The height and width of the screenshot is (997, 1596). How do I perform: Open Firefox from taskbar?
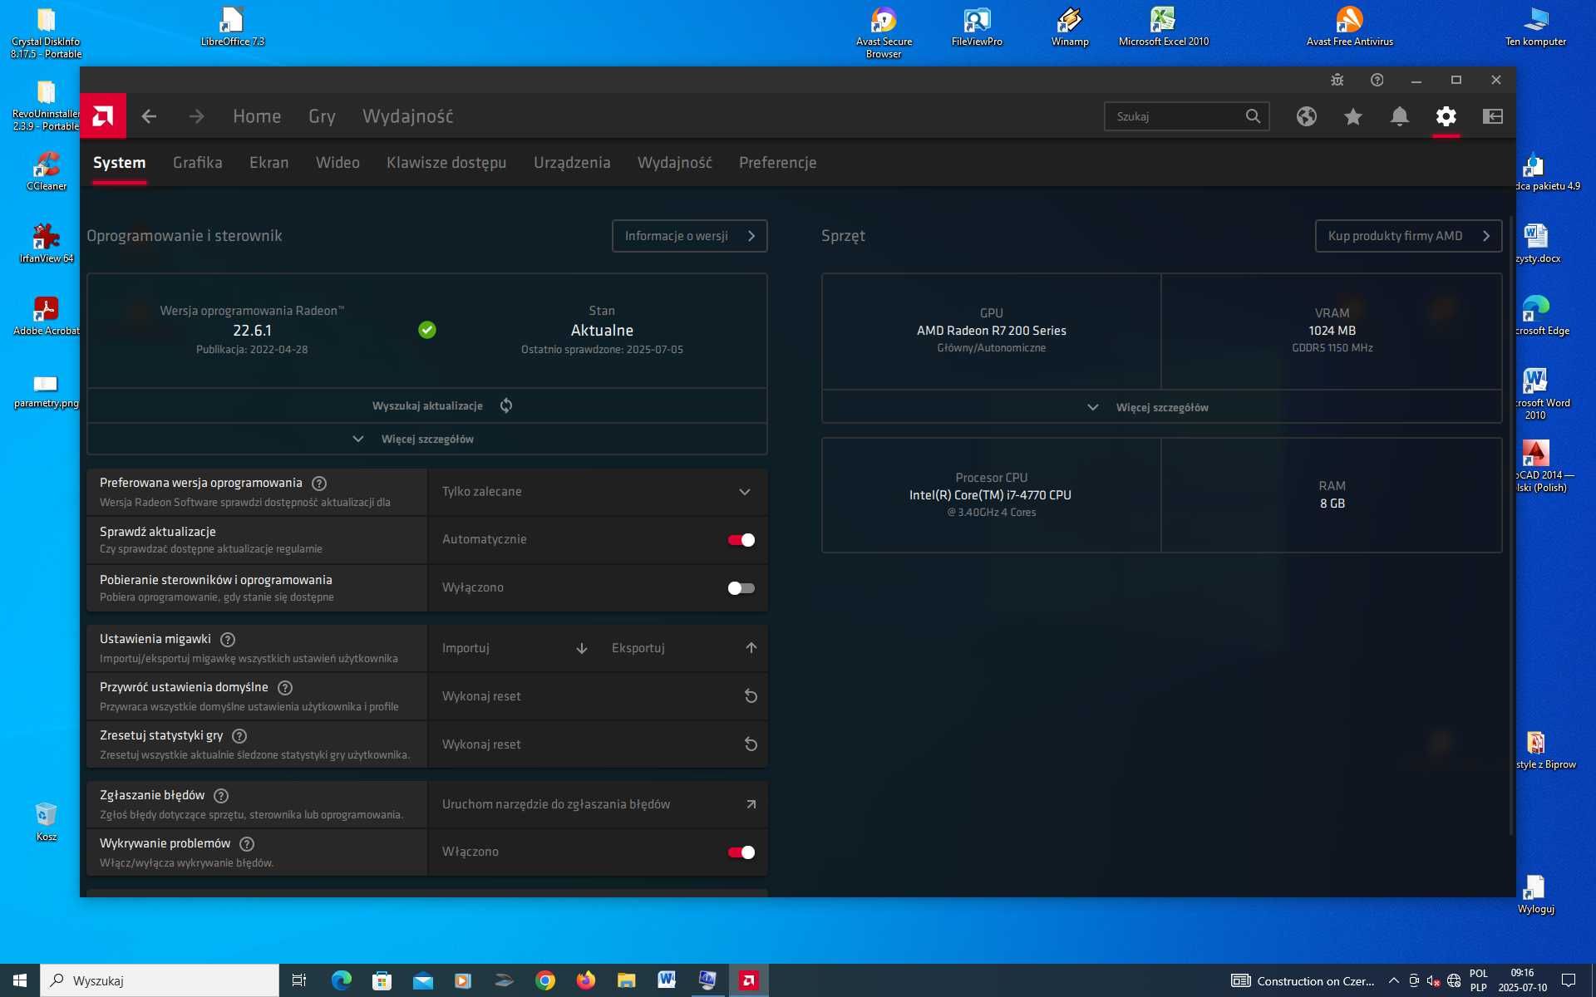pos(586,980)
